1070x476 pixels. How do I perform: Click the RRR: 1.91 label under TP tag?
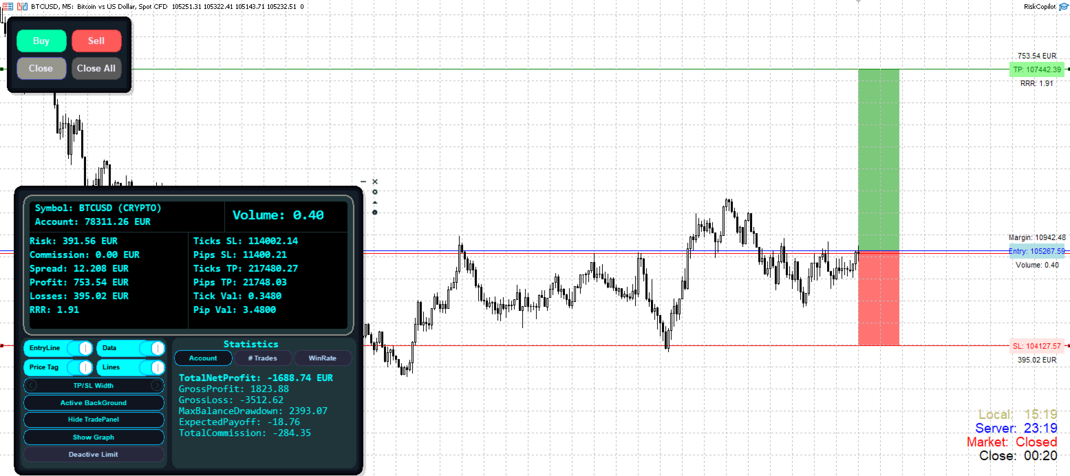click(1037, 83)
